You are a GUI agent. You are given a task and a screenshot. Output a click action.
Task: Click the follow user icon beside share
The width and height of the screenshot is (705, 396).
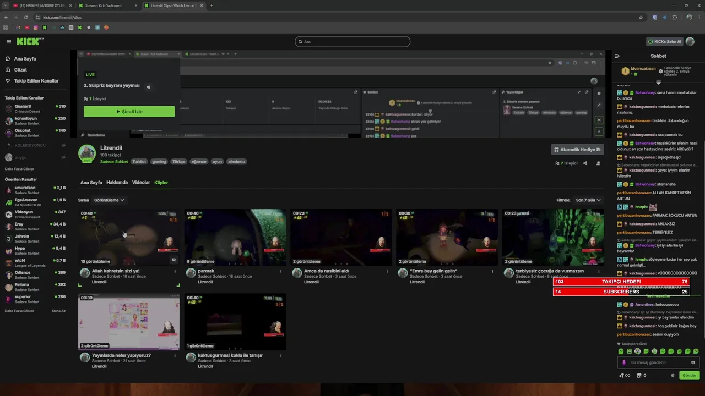coord(599,163)
